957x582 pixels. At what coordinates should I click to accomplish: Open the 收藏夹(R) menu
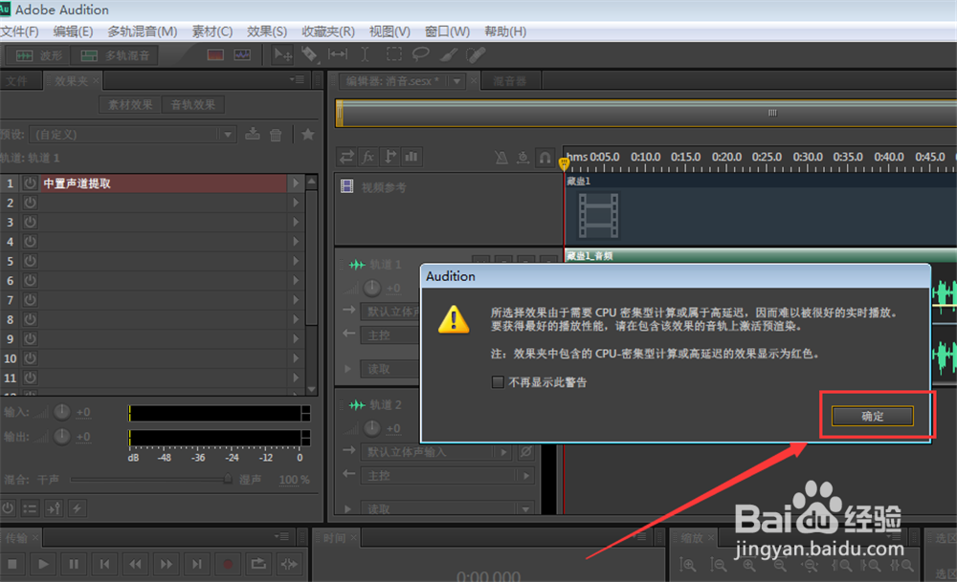tap(328, 32)
